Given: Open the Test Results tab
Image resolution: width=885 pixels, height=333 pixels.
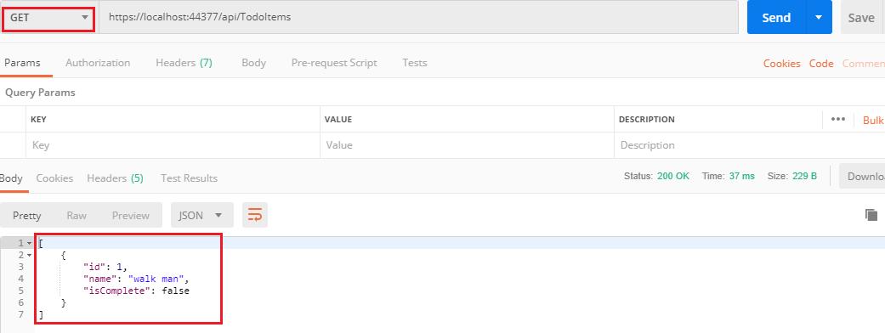Looking at the screenshot, I should [189, 178].
